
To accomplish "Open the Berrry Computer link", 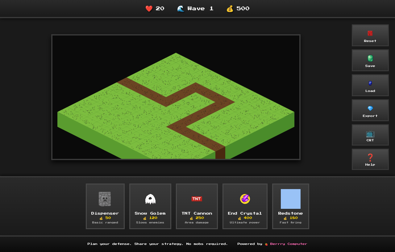I will click(288, 244).
